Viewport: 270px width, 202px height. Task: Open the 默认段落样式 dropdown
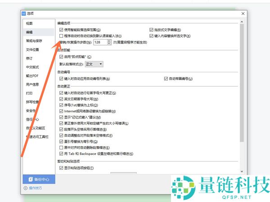coord(95,64)
